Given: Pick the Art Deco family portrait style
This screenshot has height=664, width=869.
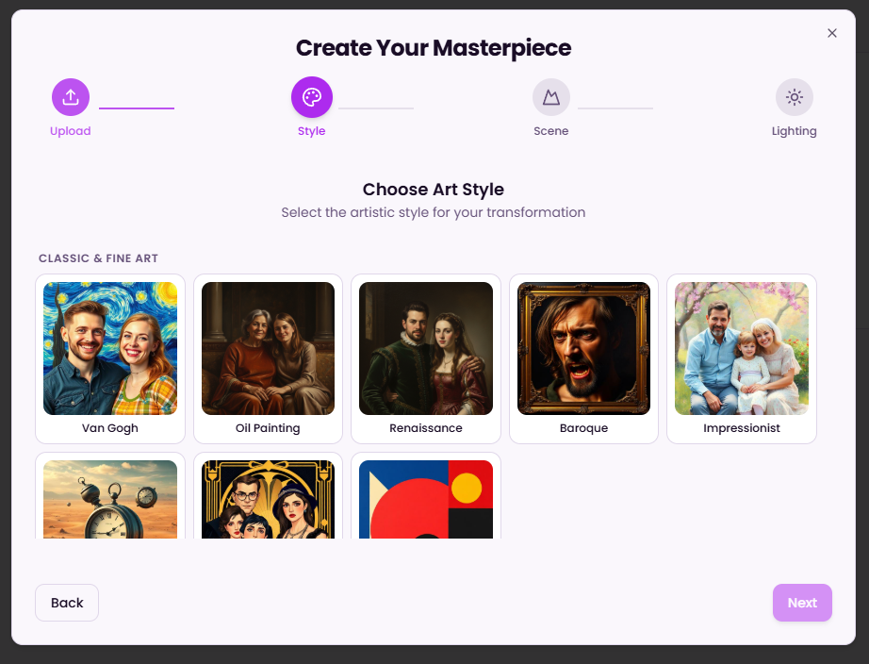Looking at the screenshot, I should [268, 499].
